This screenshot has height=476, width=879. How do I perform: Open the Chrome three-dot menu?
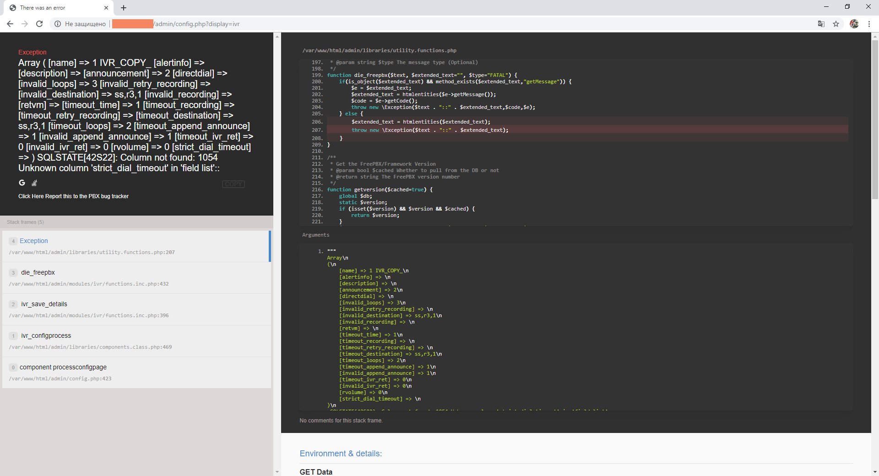pos(869,24)
